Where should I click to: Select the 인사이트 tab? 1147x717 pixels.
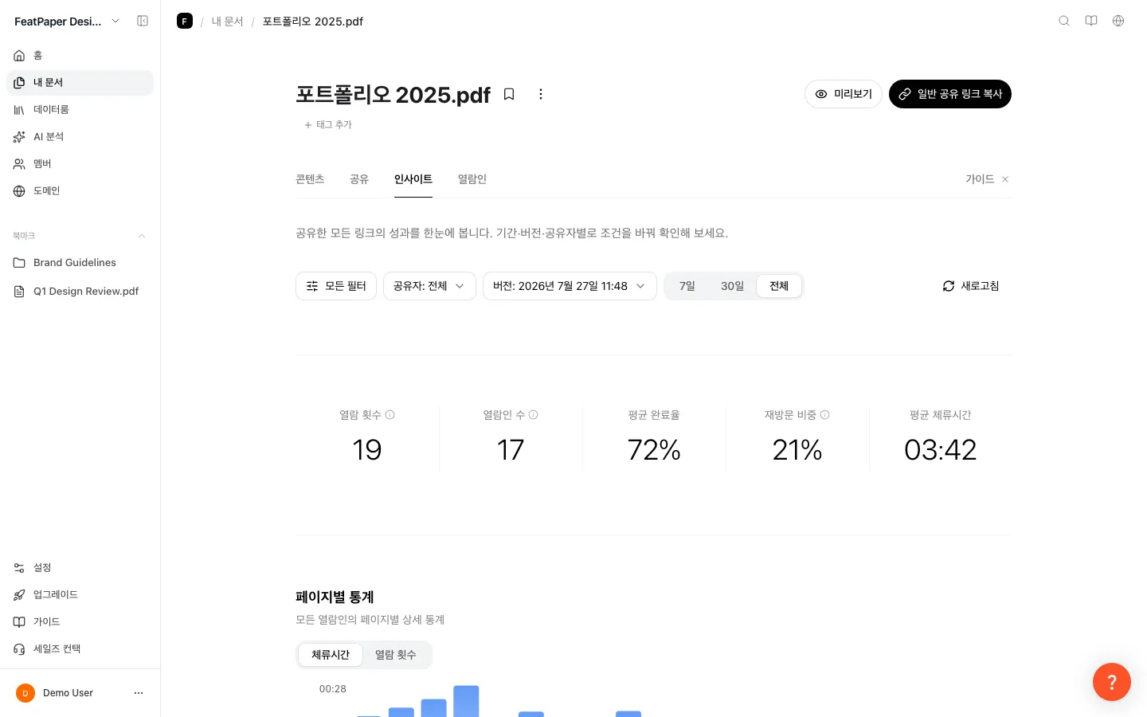[413, 179]
